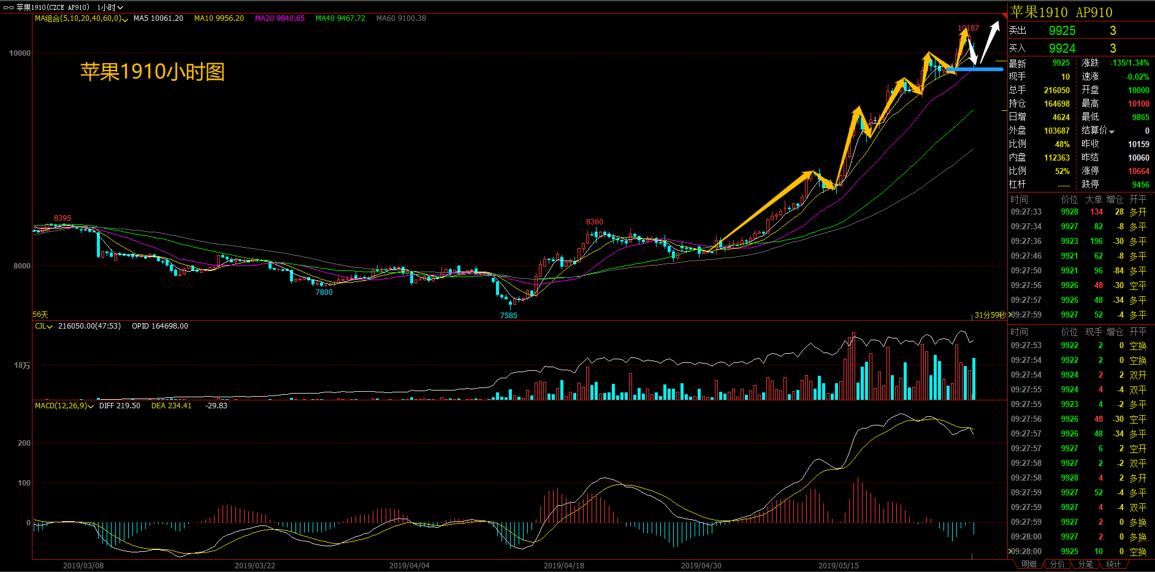Screen dimensions: 1155x572
Task: Click the 56天 remaining days label
Action: pos(40,315)
